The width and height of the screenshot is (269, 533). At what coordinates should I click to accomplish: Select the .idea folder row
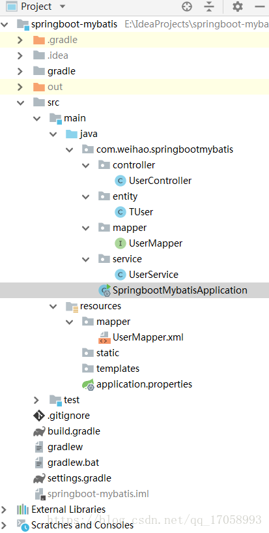tap(134, 55)
